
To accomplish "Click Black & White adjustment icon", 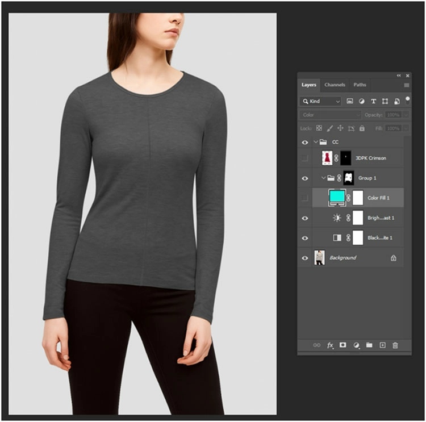I will 337,238.
